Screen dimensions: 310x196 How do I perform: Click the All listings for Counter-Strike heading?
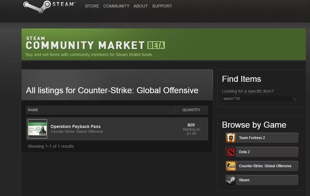point(112,91)
